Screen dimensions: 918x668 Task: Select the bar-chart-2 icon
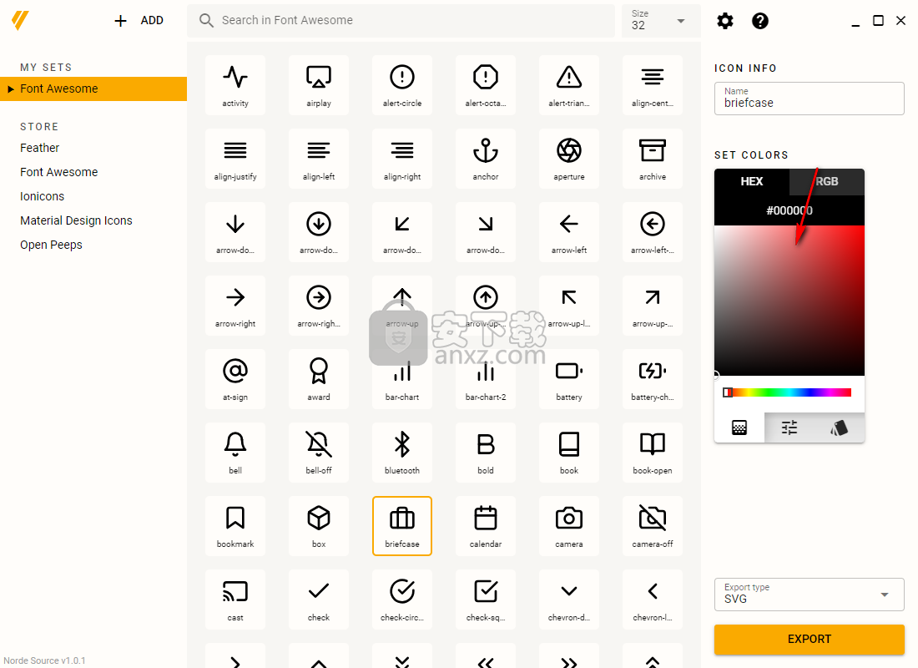486,378
